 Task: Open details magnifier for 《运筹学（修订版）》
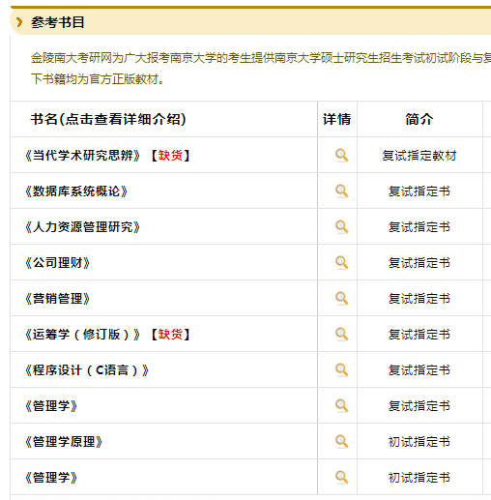pyautogui.click(x=341, y=335)
